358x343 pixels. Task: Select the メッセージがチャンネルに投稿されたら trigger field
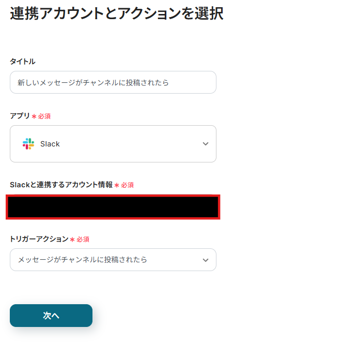113,260
